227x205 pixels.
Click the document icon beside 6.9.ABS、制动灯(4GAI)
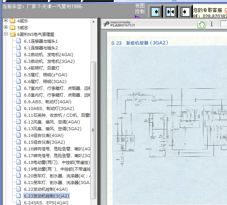[19, 101]
